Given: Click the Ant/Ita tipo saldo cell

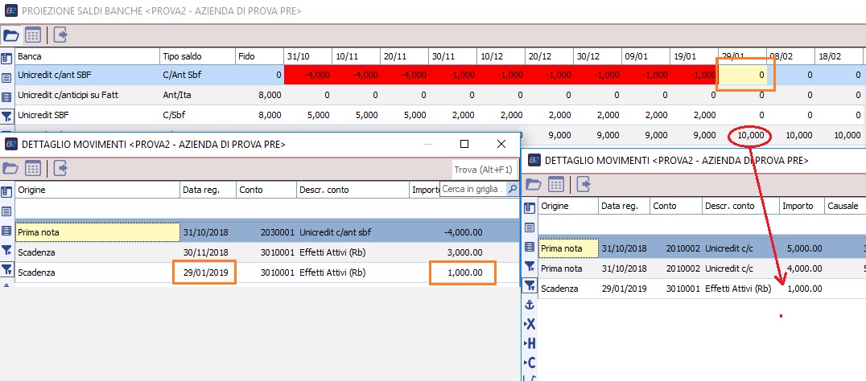Looking at the screenshot, I should 197,95.
